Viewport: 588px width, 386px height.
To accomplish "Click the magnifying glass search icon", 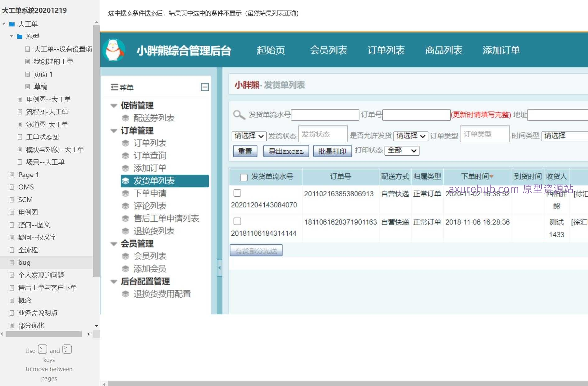I will tap(239, 115).
